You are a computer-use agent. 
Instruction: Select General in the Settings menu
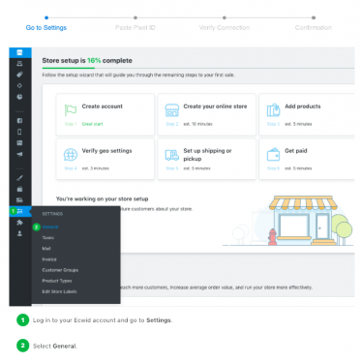point(50,227)
